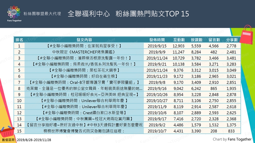Image resolution: width=255 pixels, height=143 pixels.
Task: Select the post '棉棉世界博覽會博覽各式防災急難包'
Action: (84, 131)
